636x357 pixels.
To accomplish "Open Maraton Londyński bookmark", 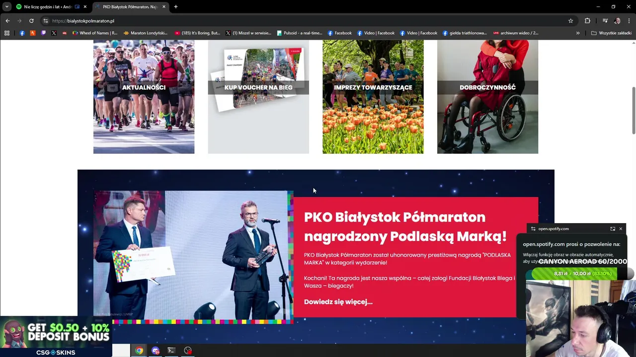I will click(x=146, y=33).
